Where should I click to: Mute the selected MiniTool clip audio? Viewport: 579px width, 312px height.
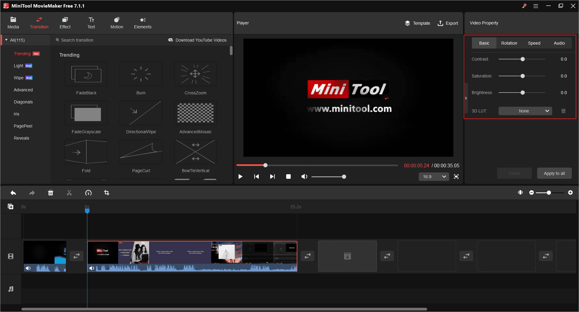pyautogui.click(x=92, y=268)
